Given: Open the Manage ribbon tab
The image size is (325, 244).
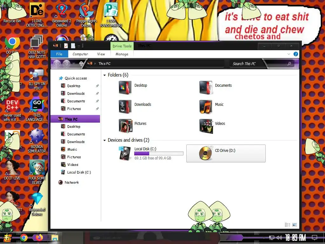Looking at the screenshot, I should (x=122, y=54).
